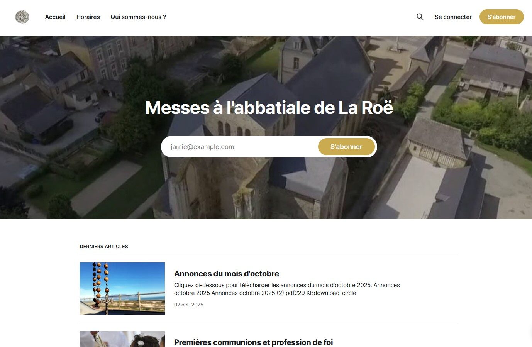Click the 'Messes à l'abbatiale de La Roë' heading

point(269,108)
